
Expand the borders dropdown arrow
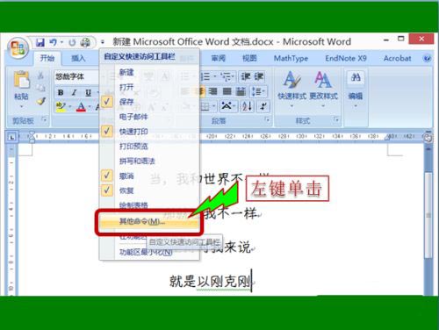214,106
